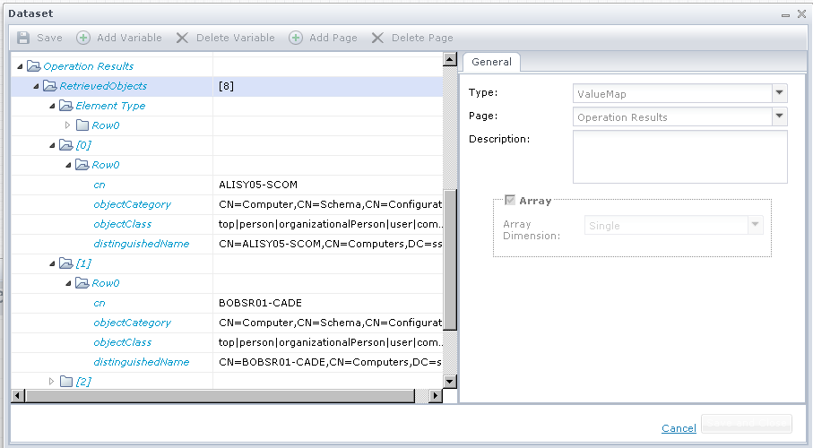Expand the [2] array element
The image size is (813, 448).
(x=51, y=382)
